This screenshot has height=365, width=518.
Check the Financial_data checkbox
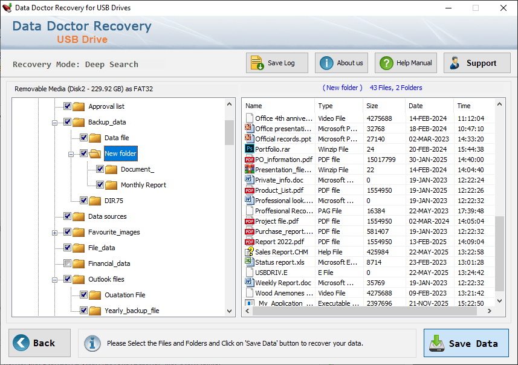click(x=67, y=263)
